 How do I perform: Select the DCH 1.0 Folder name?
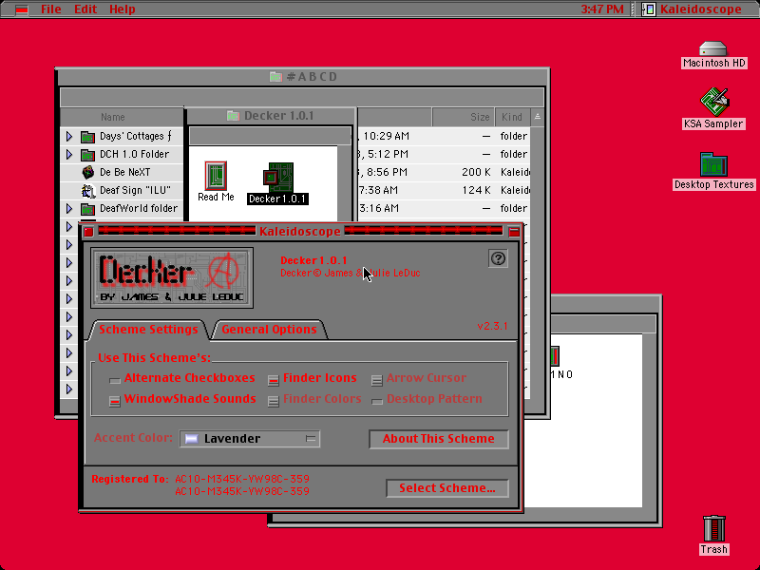point(135,155)
